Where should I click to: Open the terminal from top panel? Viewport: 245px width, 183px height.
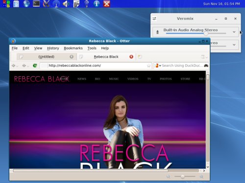click(36, 4)
